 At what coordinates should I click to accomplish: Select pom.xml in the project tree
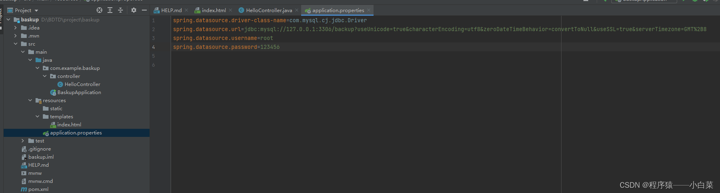[38, 189]
